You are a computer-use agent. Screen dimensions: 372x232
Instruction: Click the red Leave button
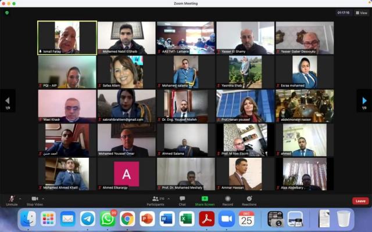click(x=360, y=201)
